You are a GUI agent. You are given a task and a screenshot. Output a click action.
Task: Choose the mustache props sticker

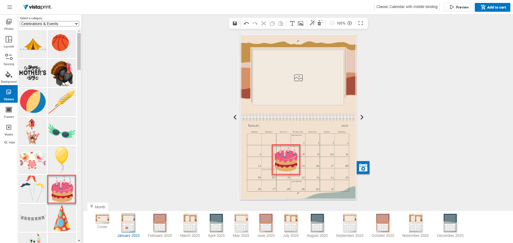click(x=33, y=189)
